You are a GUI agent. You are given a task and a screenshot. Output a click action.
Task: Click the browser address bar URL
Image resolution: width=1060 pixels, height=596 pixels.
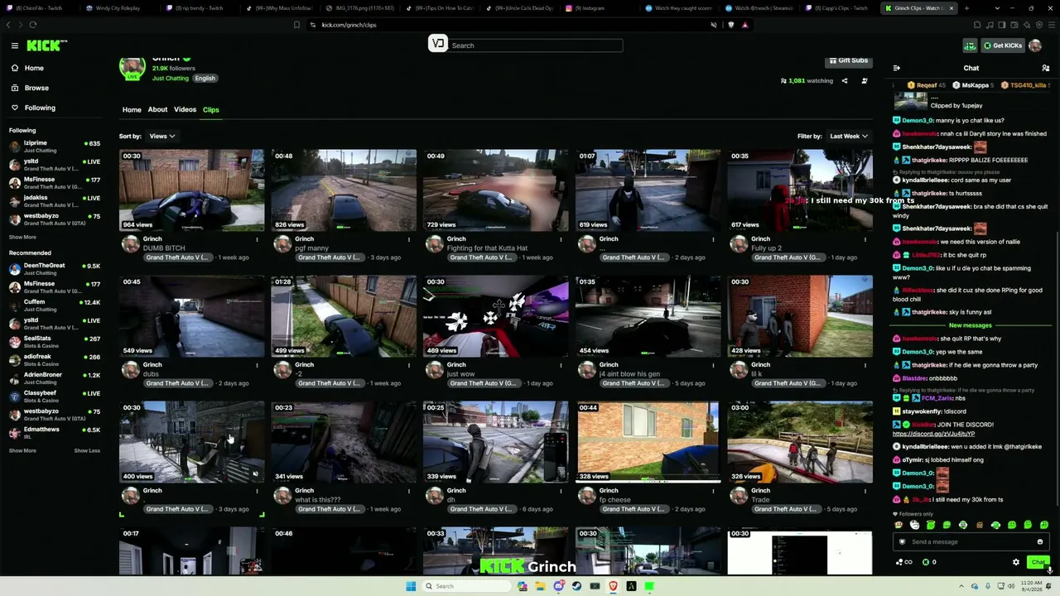coord(349,25)
